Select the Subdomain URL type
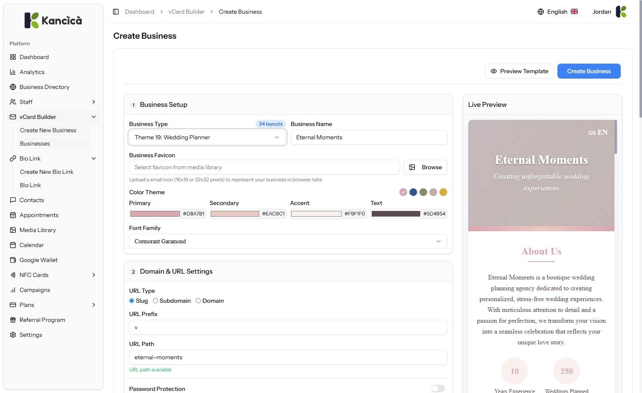642x393 pixels. pos(155,301)
